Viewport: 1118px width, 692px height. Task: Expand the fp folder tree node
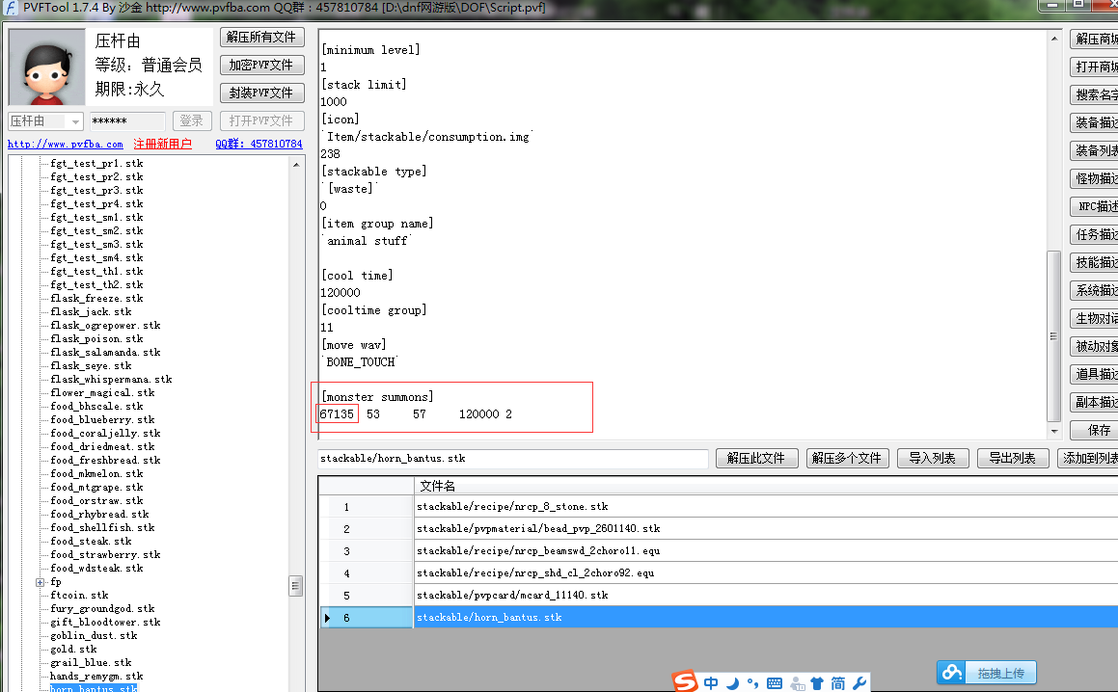(41, 582)
